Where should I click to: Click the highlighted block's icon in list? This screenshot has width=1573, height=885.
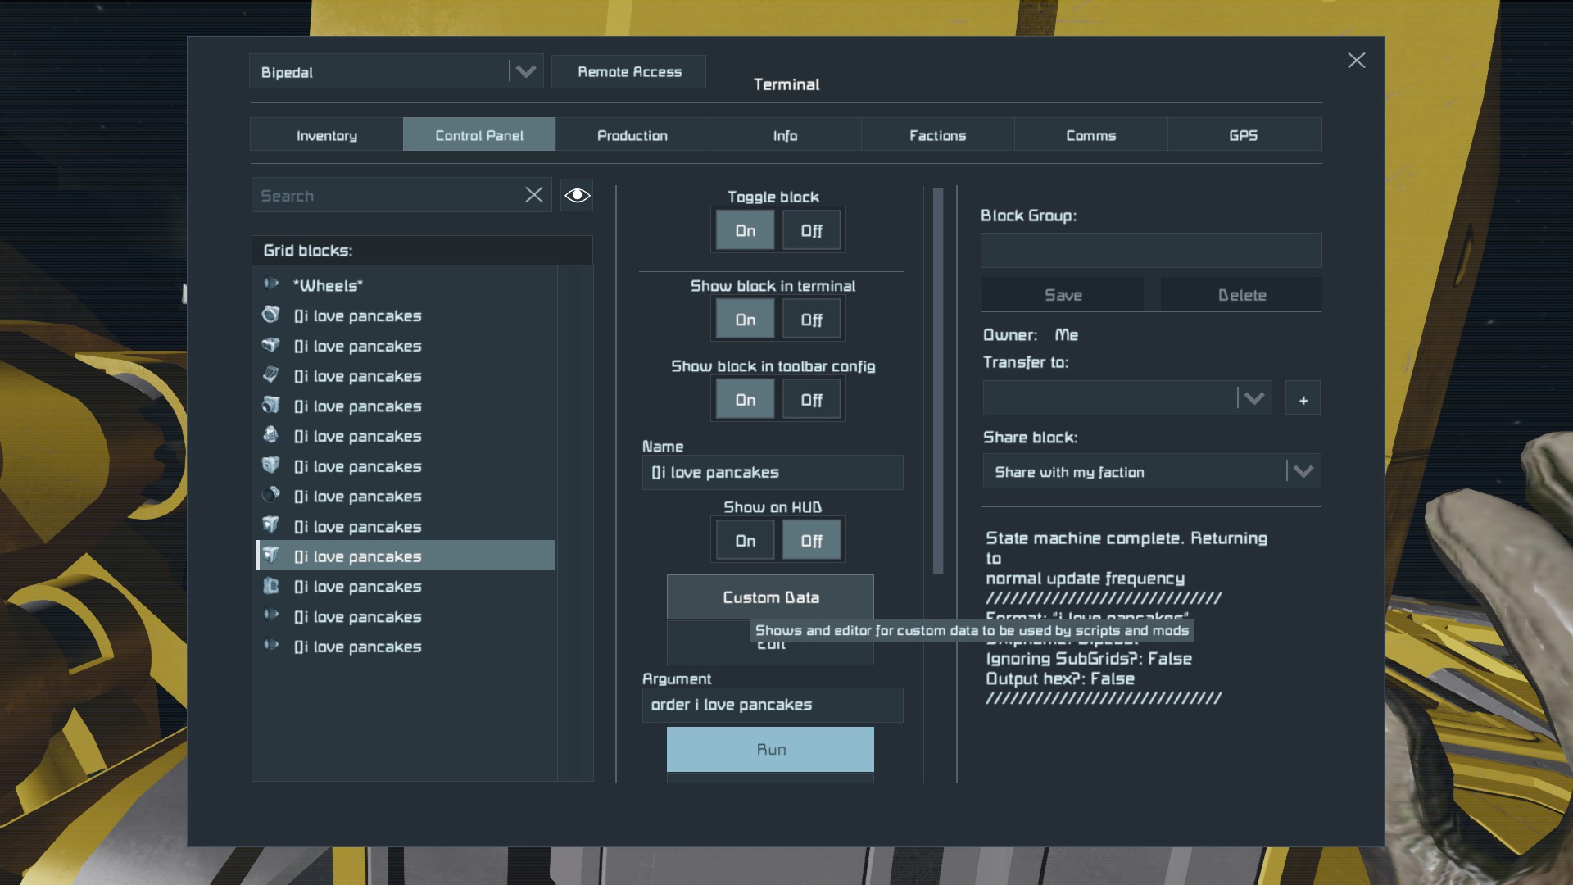tap(271, 556)
